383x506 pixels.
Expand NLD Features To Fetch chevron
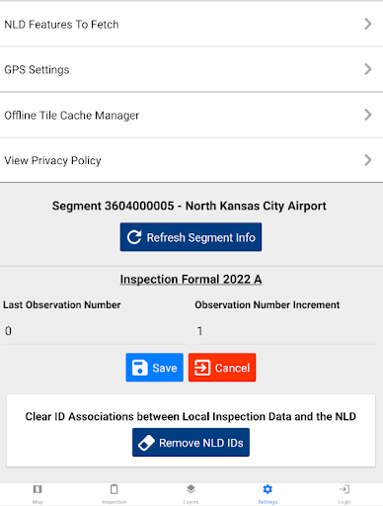pyautogui.click(x=368, y=24)
